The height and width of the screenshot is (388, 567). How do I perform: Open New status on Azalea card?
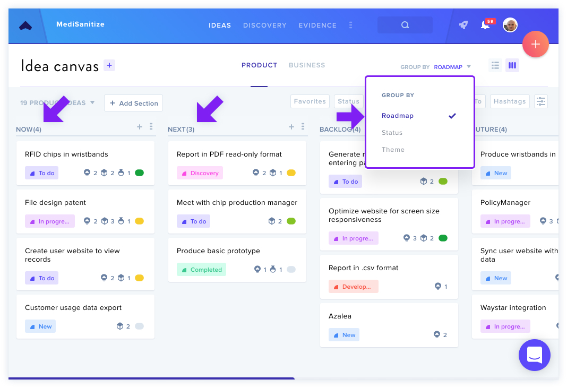pos(344,335)
